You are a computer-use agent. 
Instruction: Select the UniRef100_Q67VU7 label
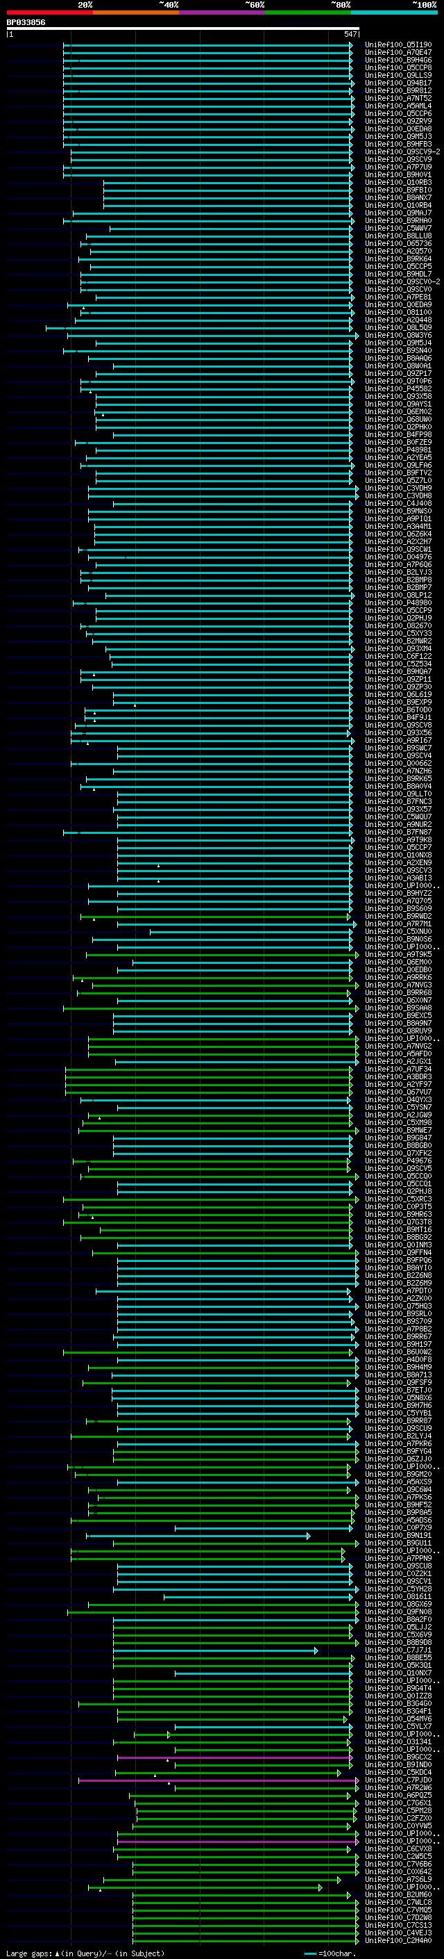click(x=398, y=1092)
